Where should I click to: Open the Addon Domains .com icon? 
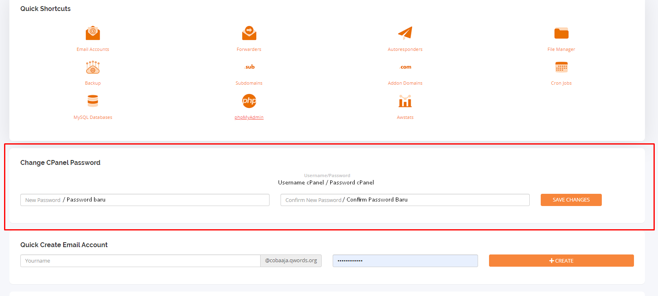coord(405,67)
